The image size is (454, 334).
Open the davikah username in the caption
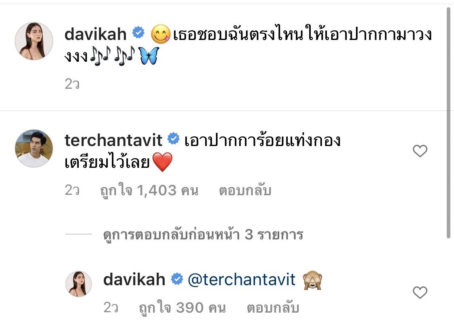(x=96, y=34)
